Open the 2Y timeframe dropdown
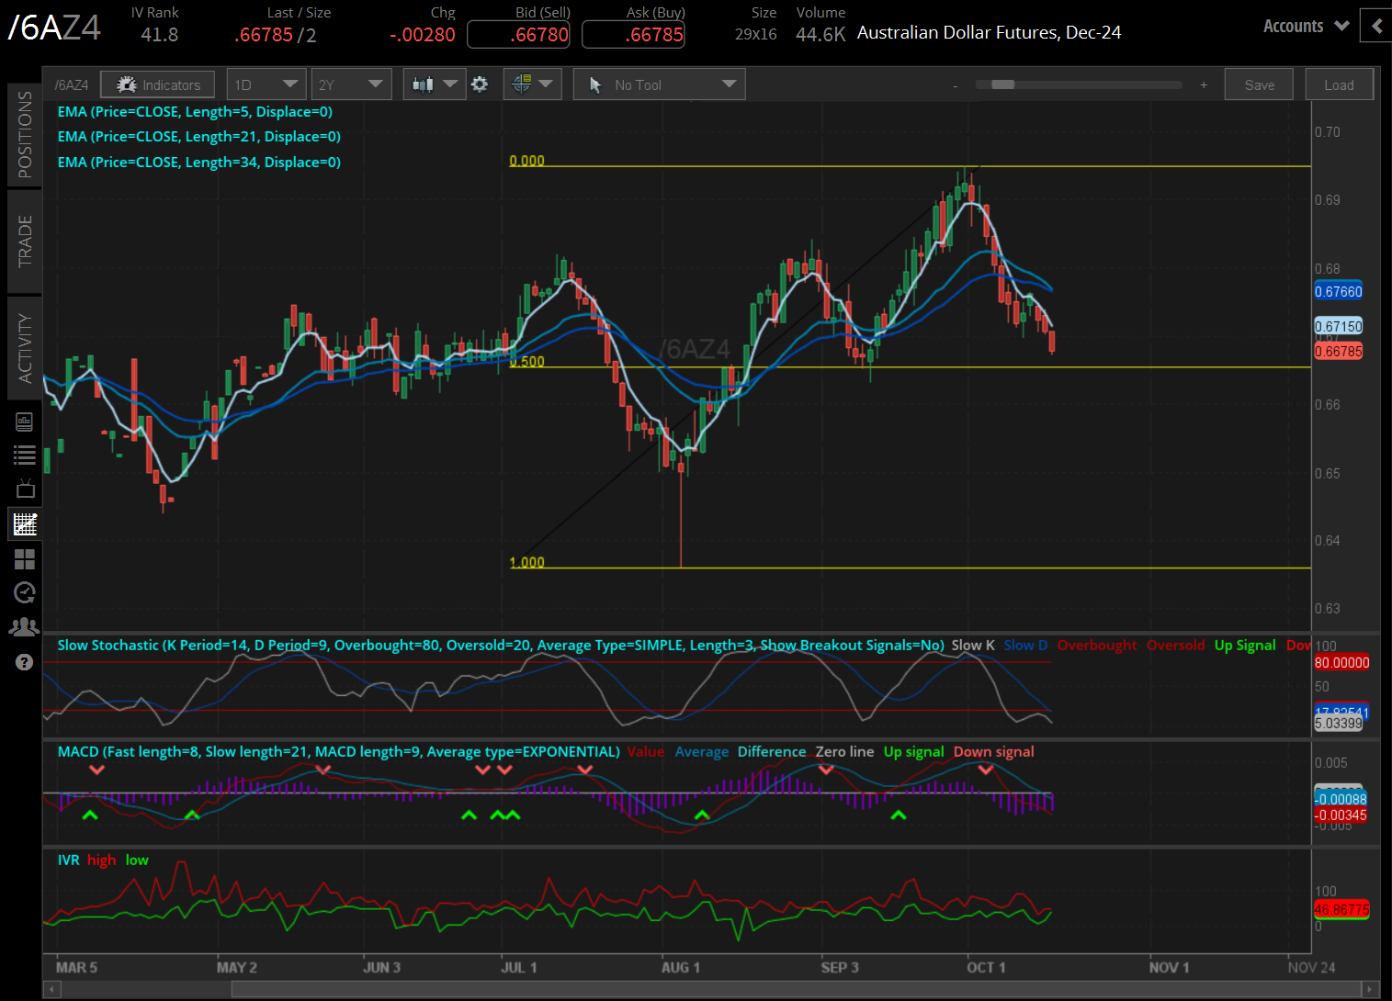The height and width of the screenshot is (1001, 1392). pos(350,84)
